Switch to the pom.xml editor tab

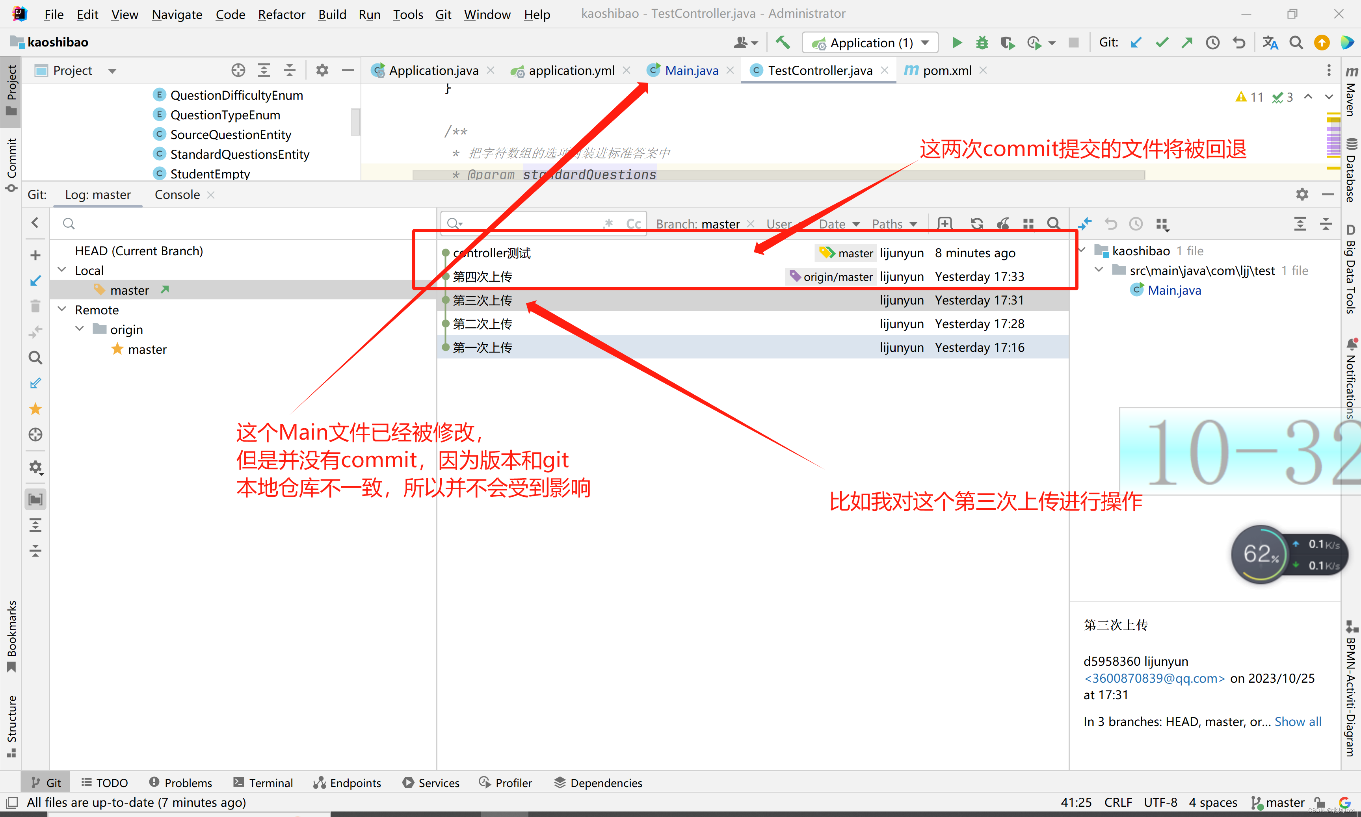946,71
